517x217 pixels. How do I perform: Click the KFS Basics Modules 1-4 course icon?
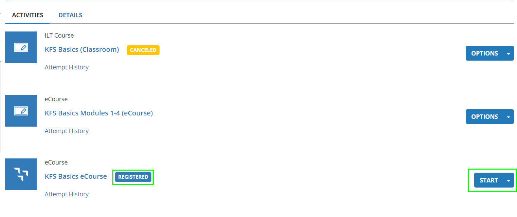(21, 111)
